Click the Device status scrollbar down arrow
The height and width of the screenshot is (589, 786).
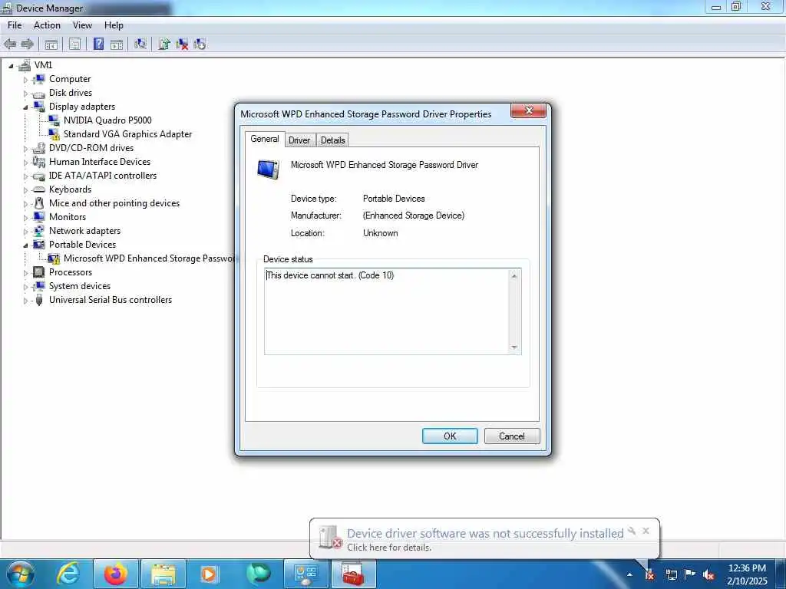514,347
